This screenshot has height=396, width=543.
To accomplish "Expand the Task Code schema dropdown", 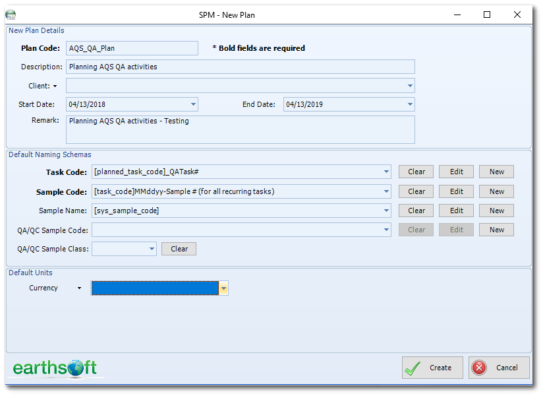I will pos(386,172).
